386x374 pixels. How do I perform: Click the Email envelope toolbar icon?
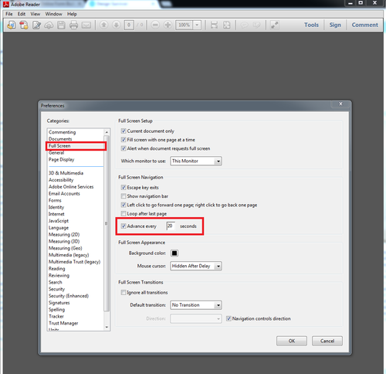tap(86, 25)
